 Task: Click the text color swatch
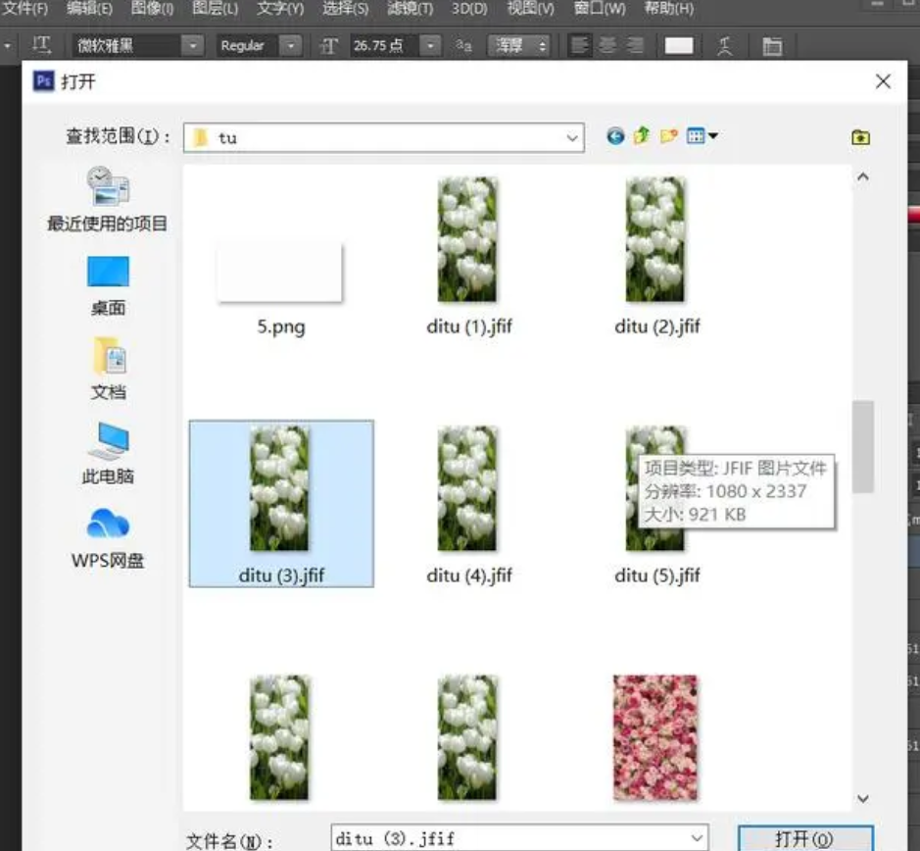tap(678, 45)
